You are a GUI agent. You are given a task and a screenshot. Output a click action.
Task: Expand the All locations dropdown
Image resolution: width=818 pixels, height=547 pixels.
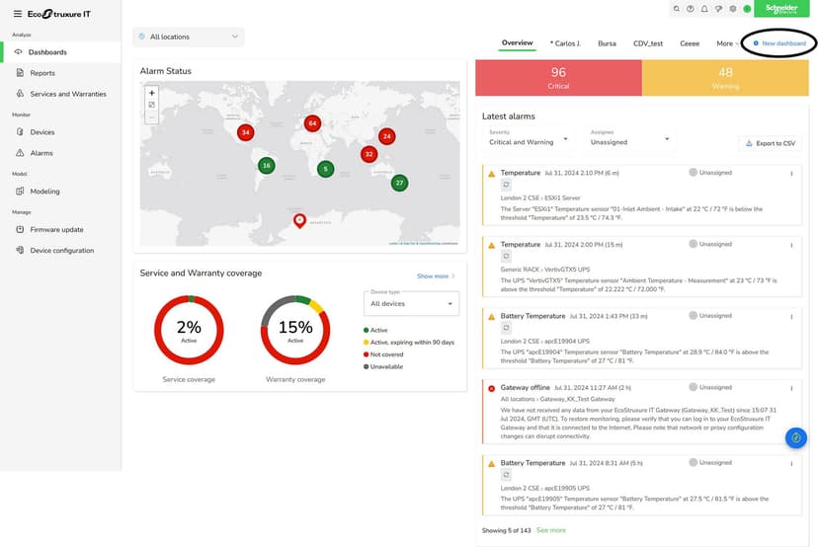point(189,37)
